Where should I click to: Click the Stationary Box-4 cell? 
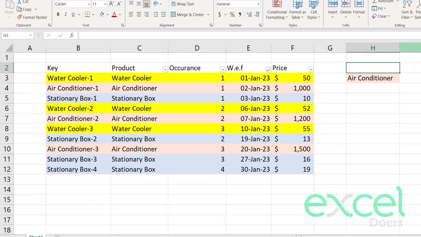[78, 169]
